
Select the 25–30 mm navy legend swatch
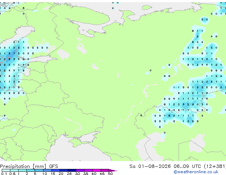(72, 170)
